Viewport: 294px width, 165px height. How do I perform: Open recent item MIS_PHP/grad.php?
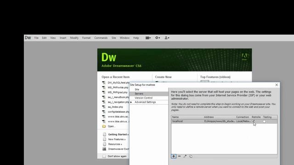pos(118,93)
